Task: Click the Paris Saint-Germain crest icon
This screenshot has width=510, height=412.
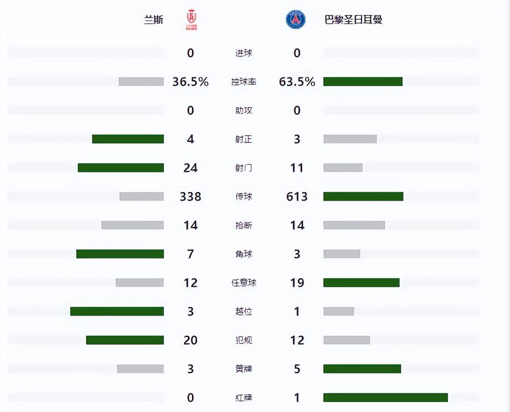Action: tap(295, 20)
